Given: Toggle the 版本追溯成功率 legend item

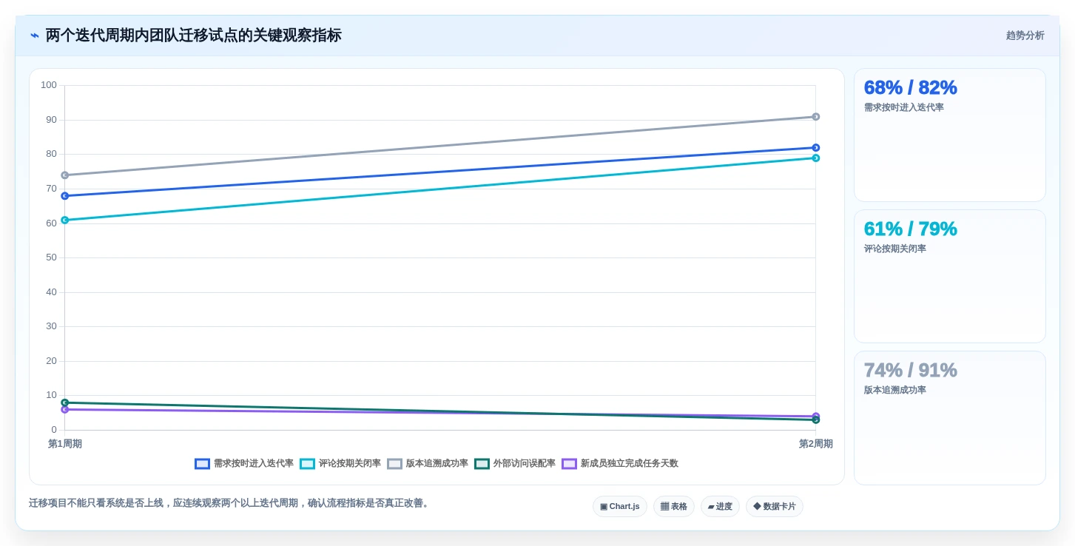Looking at the screenshot, I should coord(428,464).
